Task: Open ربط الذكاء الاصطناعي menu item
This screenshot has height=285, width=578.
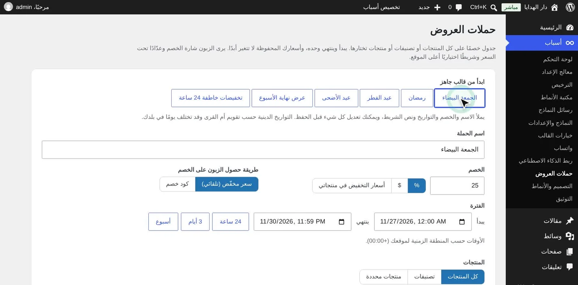Action: pos(545,161)
